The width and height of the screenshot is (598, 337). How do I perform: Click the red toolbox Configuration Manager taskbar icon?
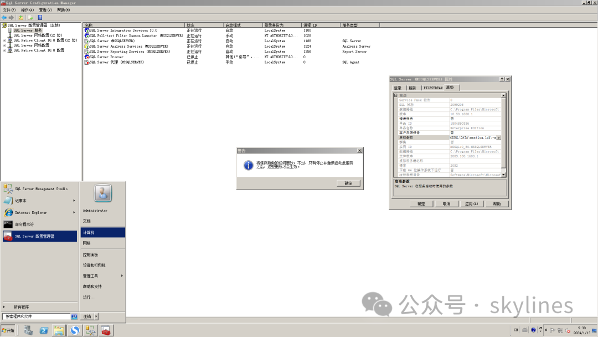tap(106, 330)
